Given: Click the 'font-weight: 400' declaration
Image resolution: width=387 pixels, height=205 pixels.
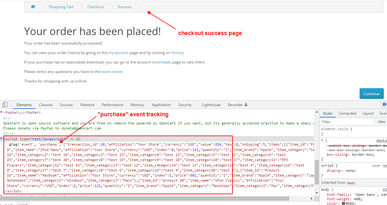Looking at the screenshot, I should (x=344, y=199).
